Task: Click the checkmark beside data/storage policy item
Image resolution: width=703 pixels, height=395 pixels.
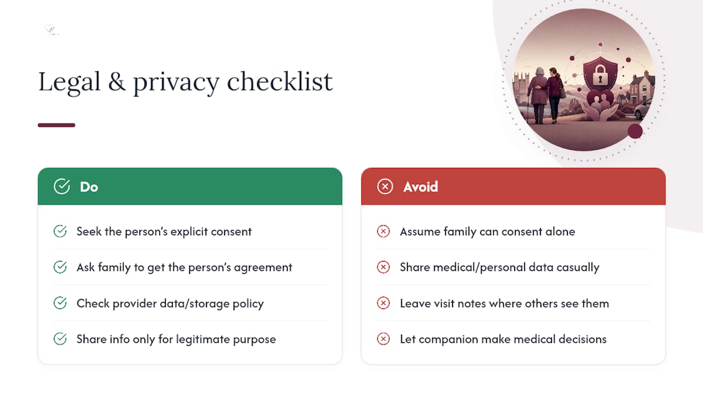Action: 60,303
